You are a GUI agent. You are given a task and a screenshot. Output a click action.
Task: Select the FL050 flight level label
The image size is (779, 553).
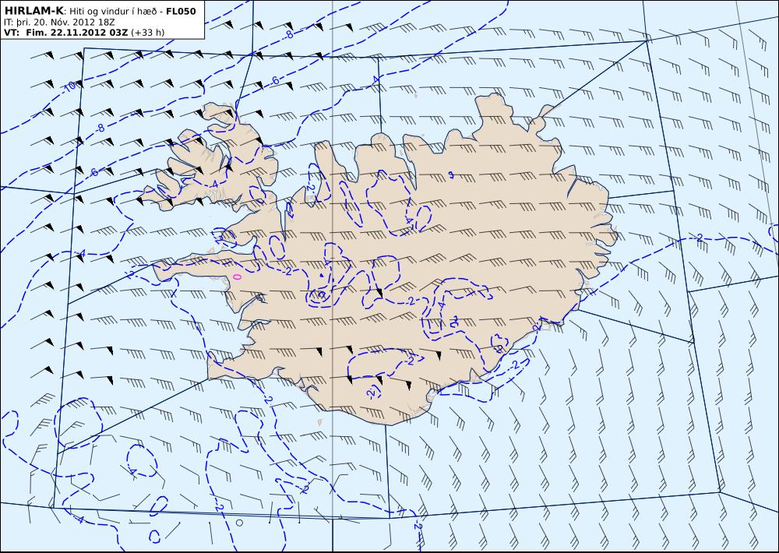[x=181, y=12]
